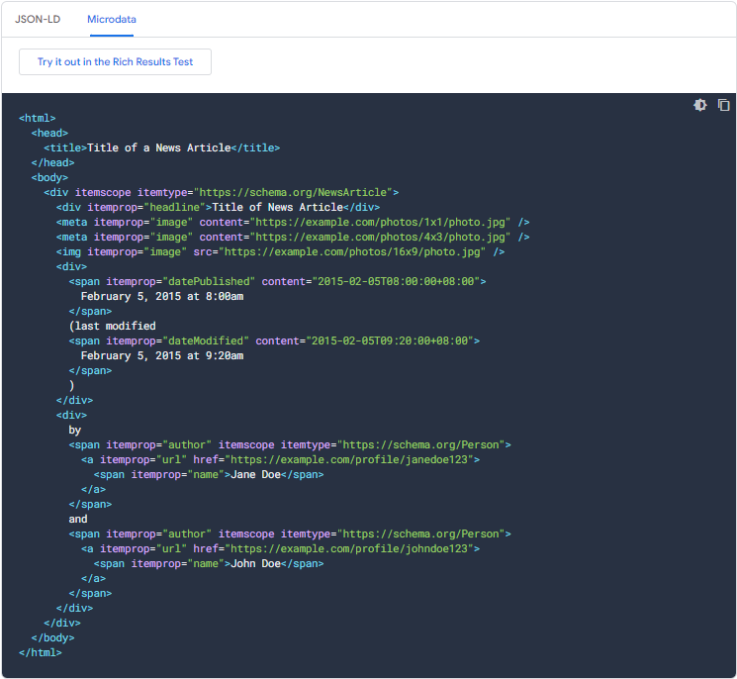Image resolution: width=737 pixels, height=679 pixels.
Task: Click the johndoe123 profile href line
Action: (x=280, y=548)
